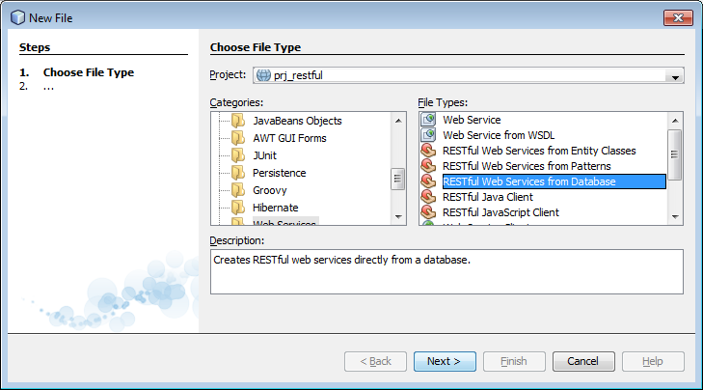
Task: Click RESTful Web Services from Patterns icon
Action: point(428,166)
